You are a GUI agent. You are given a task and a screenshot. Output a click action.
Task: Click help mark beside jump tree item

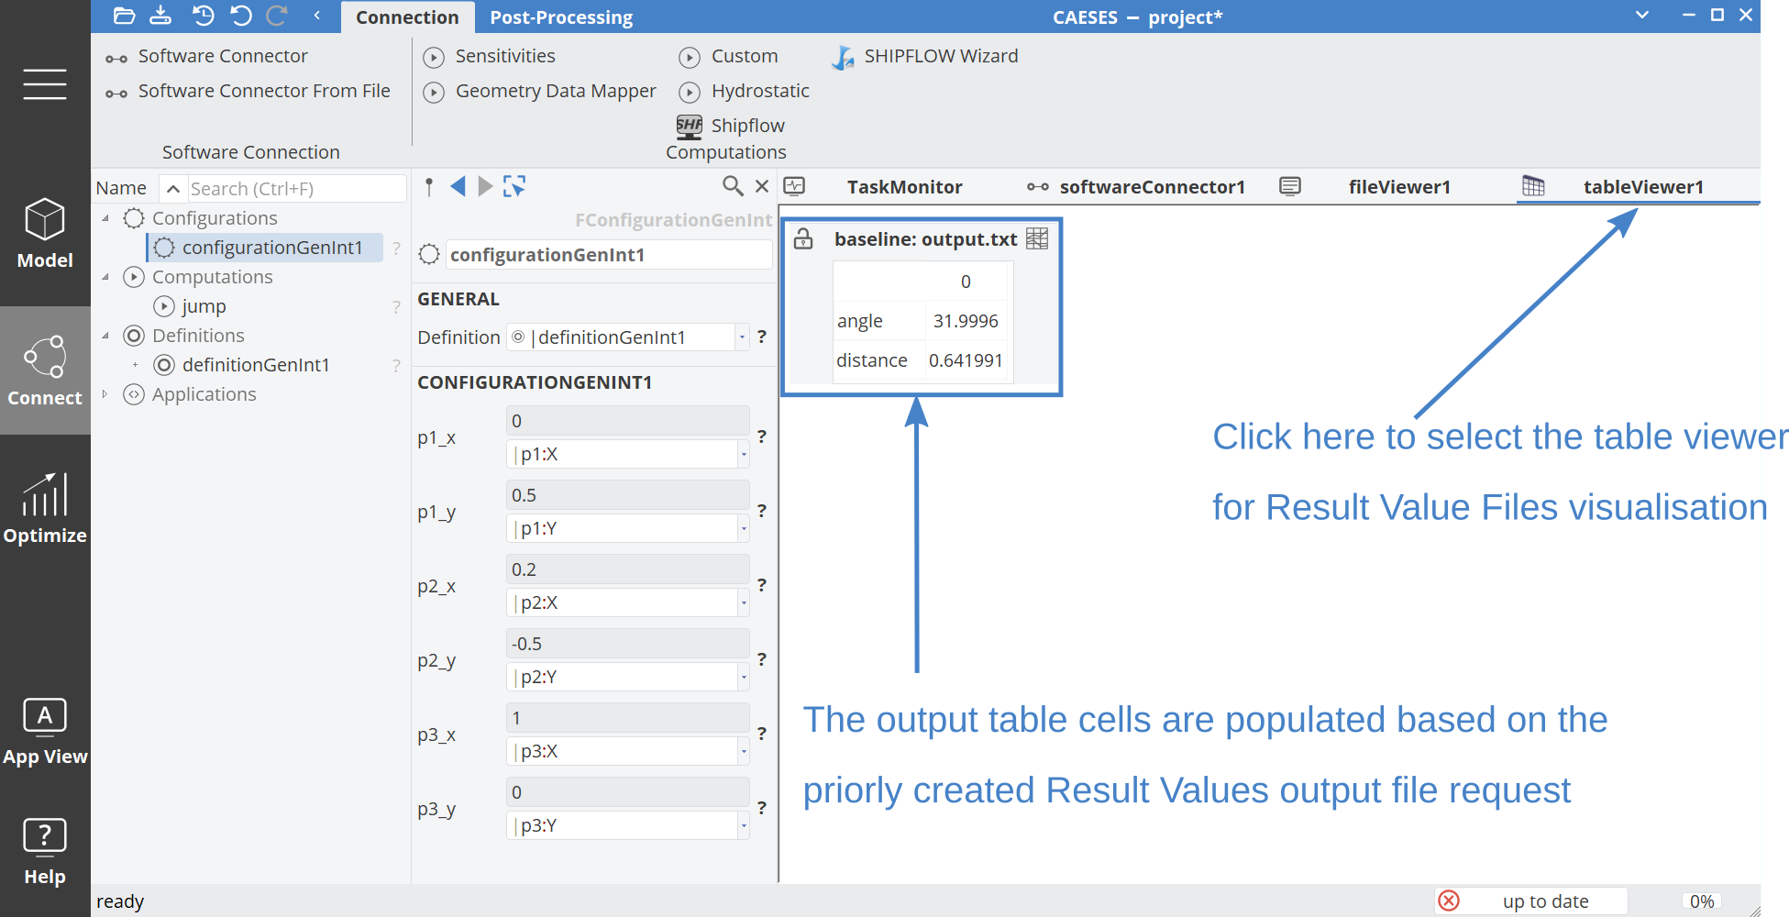tap(396, 307)
